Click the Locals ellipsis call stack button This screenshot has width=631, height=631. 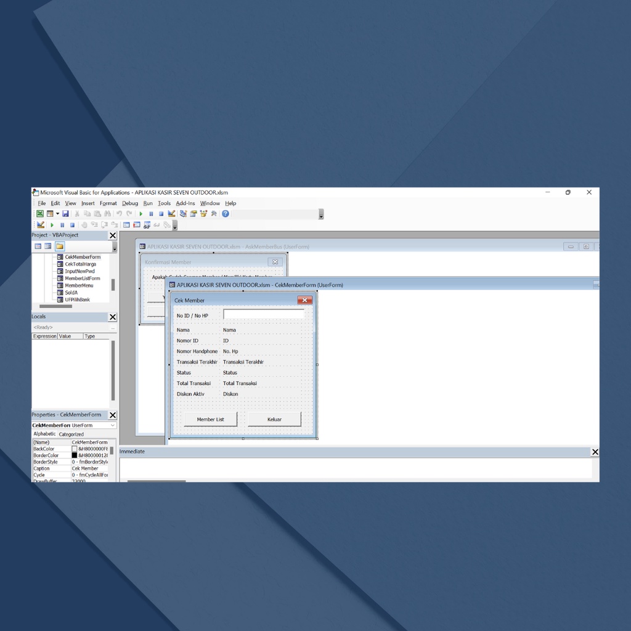click(113, 328)
